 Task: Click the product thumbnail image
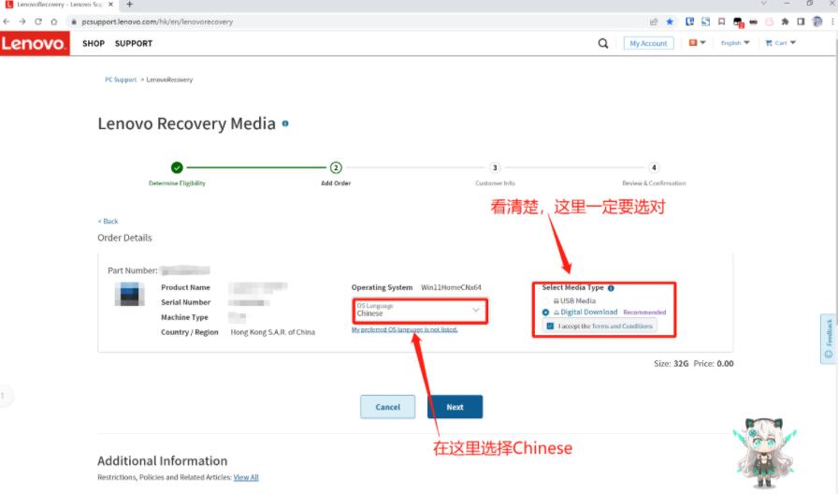coord(129,294)
